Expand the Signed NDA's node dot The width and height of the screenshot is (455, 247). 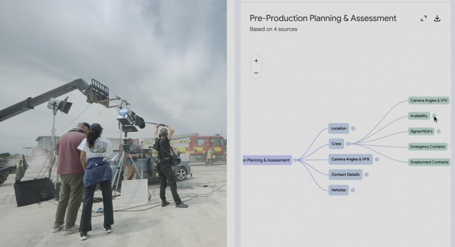(438, 131)
